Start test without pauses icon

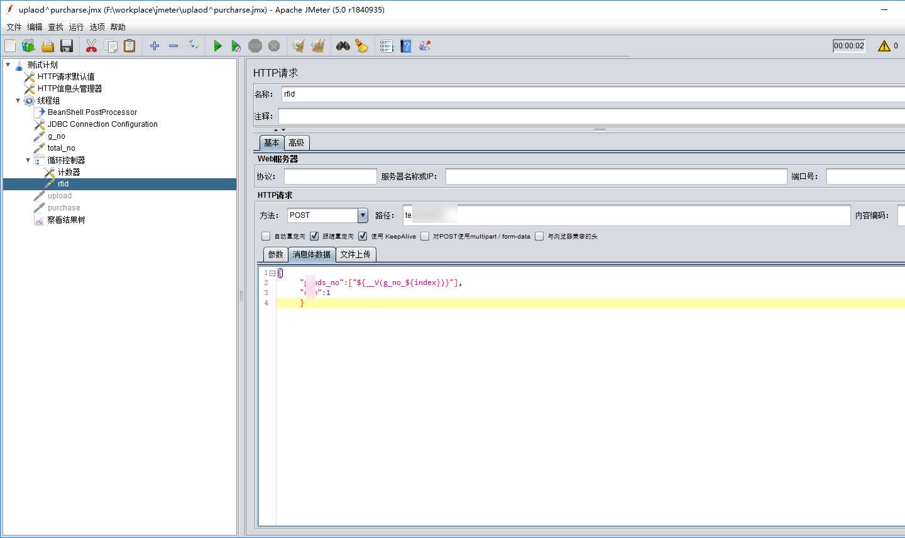pyautogui.click(x=236, y=46)
